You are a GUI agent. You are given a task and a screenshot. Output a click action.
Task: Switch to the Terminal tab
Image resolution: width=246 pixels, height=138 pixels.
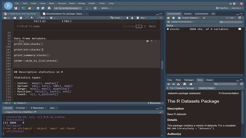20,108
